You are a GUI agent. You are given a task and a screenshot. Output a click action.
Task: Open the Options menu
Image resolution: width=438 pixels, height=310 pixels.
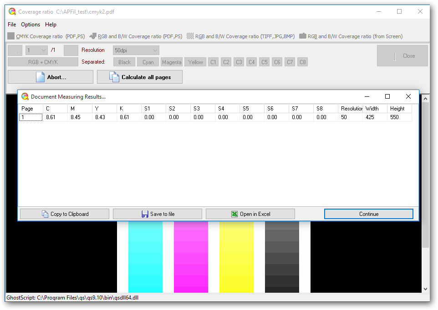point(31,25)
